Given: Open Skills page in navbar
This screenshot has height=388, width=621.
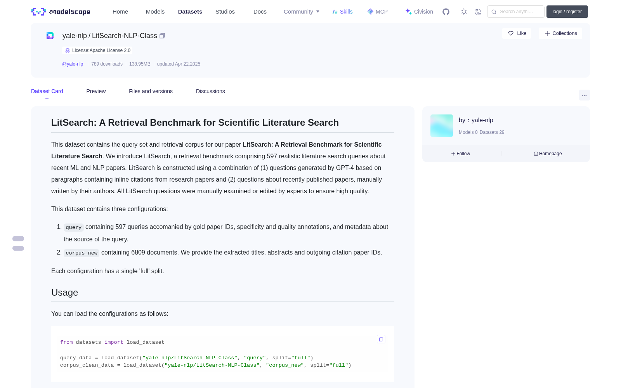Looking at the screenshot, I should [342, 12].
